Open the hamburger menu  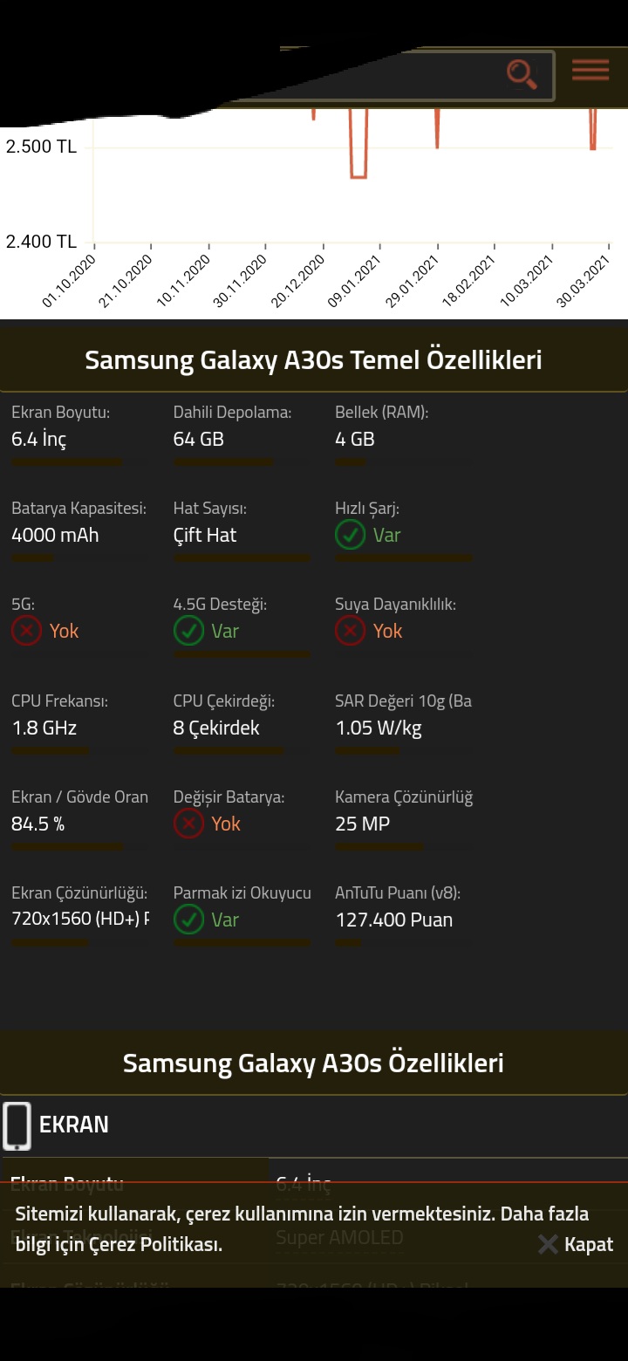click(x=590, y=71)
